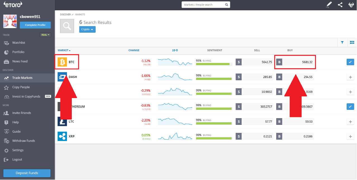Click the Complete Profile button
This screenshot has width=357, height=180.
coord(35,25)
